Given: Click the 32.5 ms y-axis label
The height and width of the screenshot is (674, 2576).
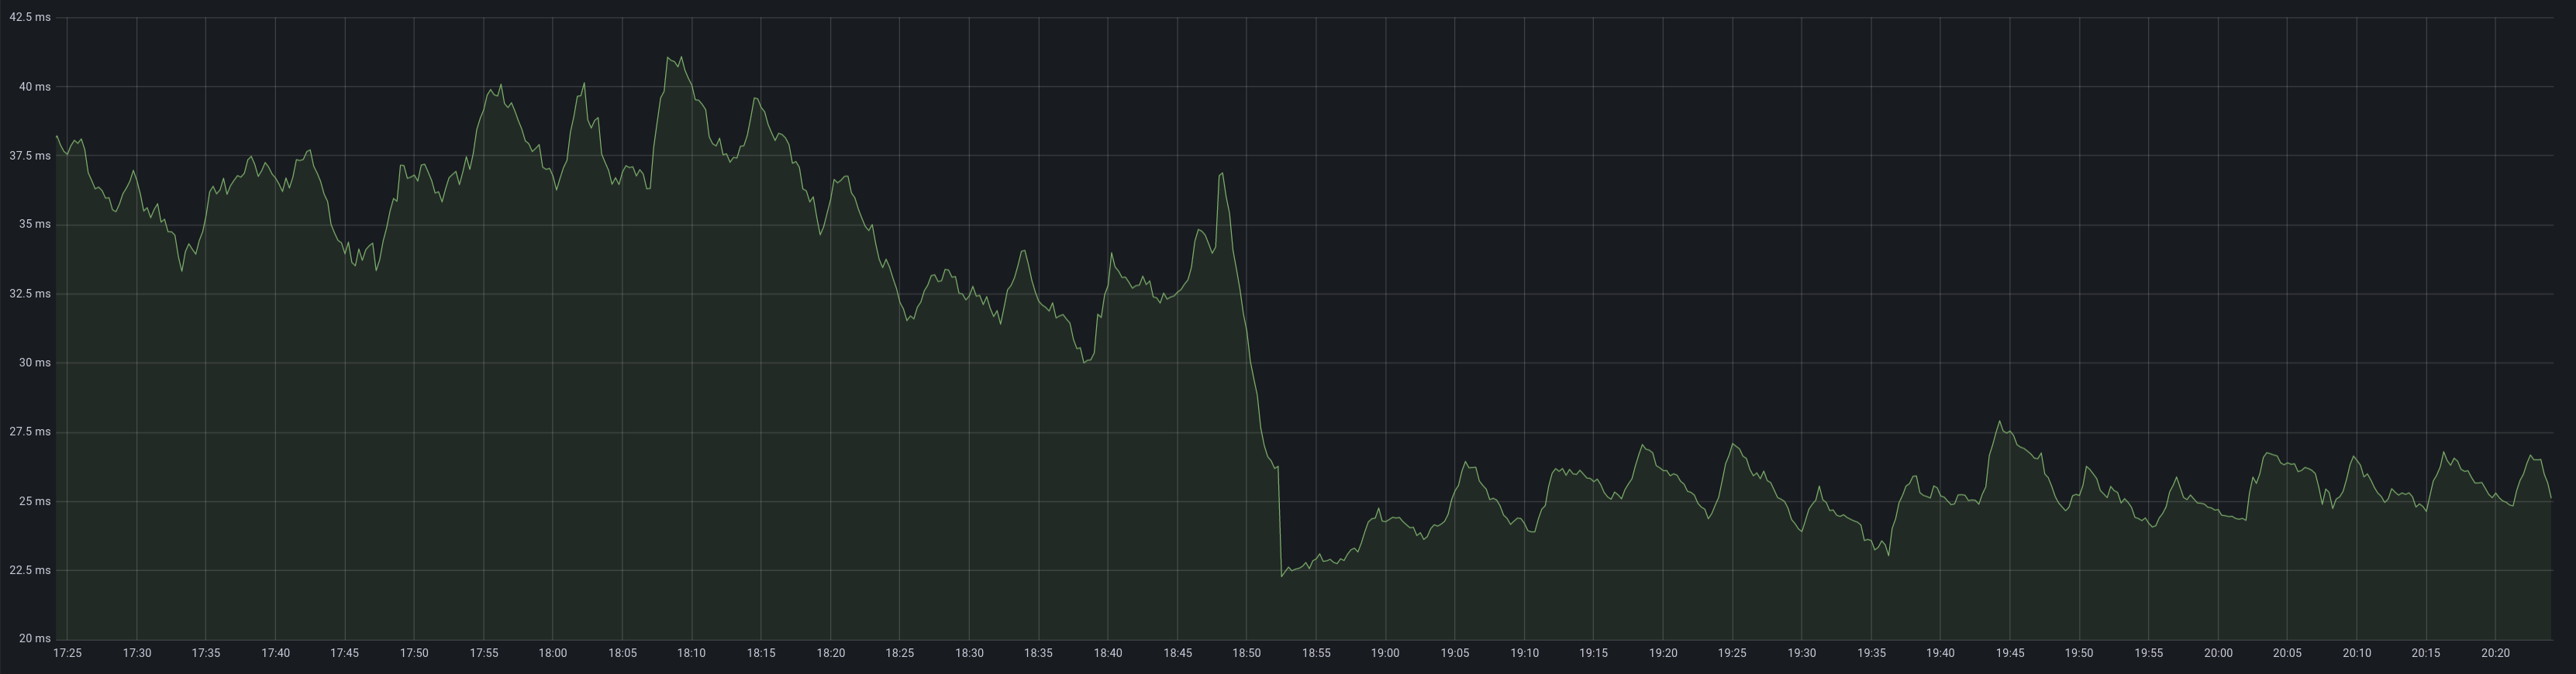Looking at the screenshot, I should point(30,294).
